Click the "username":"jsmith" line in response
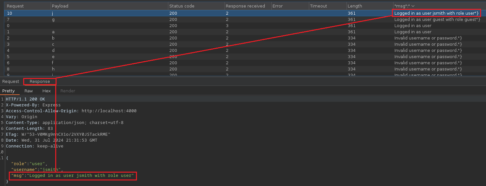 pos(37,170)
